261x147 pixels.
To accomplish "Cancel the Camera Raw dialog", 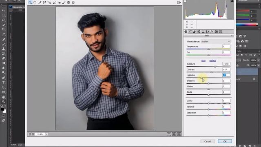I will coord(208,141).
